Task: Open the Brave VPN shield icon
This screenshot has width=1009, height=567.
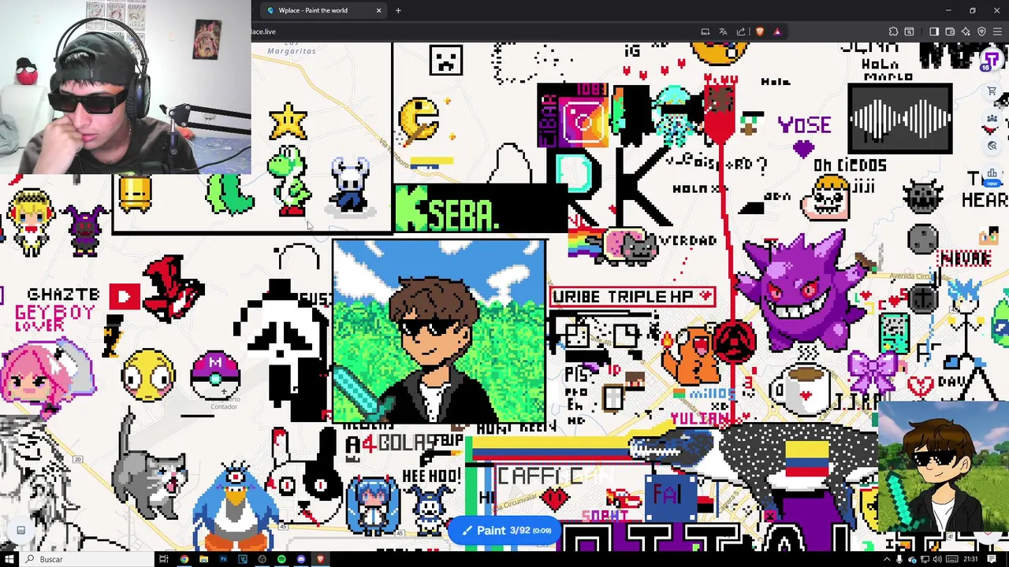Action: point(981,31)
